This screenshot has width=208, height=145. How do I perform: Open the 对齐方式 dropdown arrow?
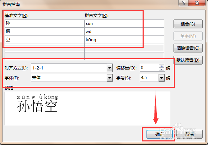point(110,68)
